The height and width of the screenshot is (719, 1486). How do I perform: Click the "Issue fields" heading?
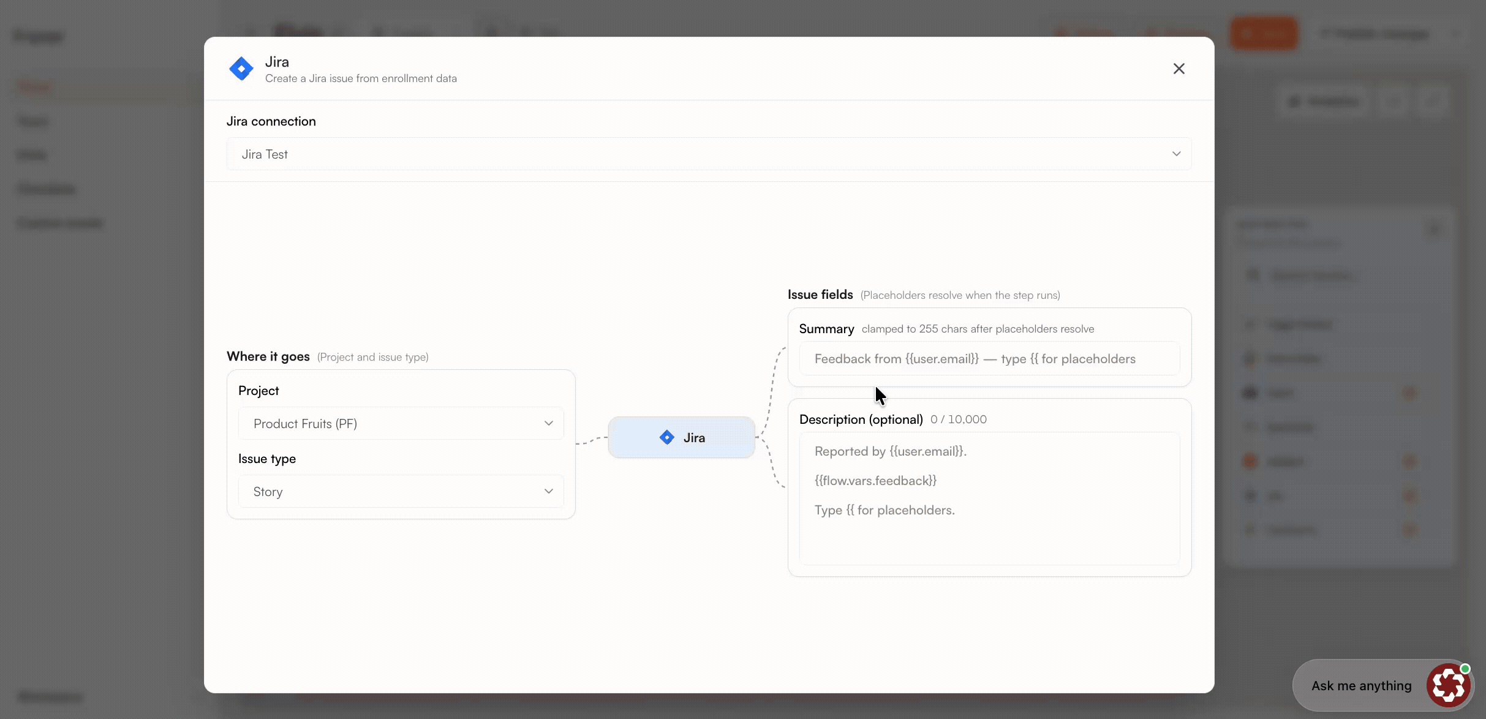click(820, 295)
